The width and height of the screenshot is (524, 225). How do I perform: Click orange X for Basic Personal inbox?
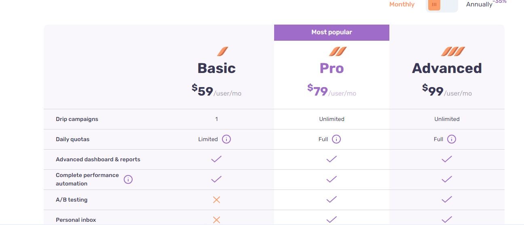point(216,220)
